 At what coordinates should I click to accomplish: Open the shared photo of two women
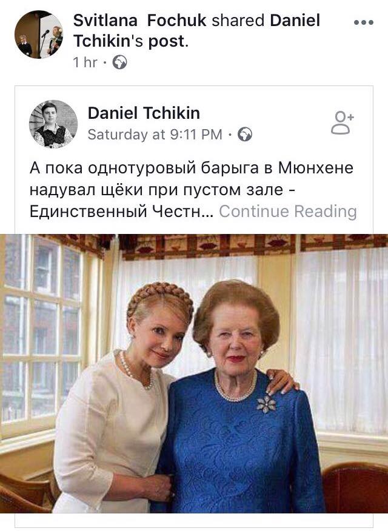click(194, 373)
